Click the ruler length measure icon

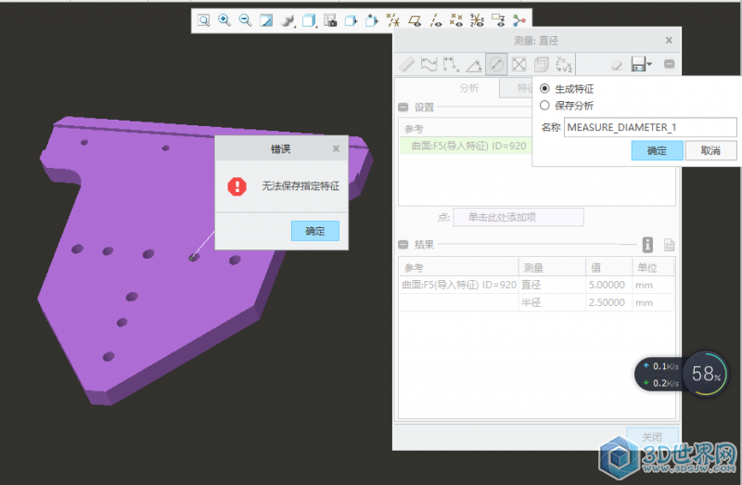pyautogui.click(x=406, y=64)
